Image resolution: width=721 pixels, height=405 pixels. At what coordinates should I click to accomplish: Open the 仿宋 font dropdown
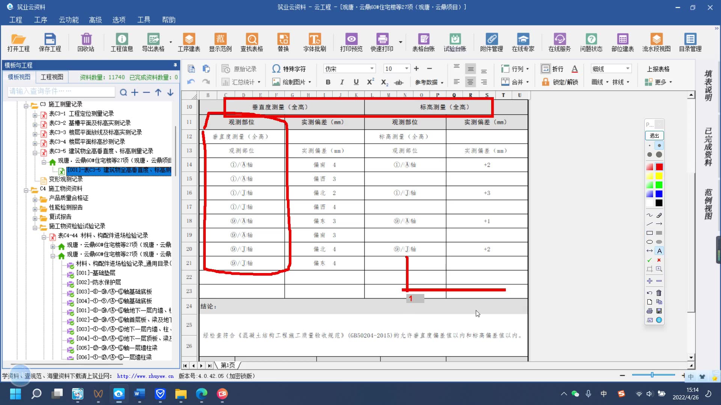pos(372,69)
